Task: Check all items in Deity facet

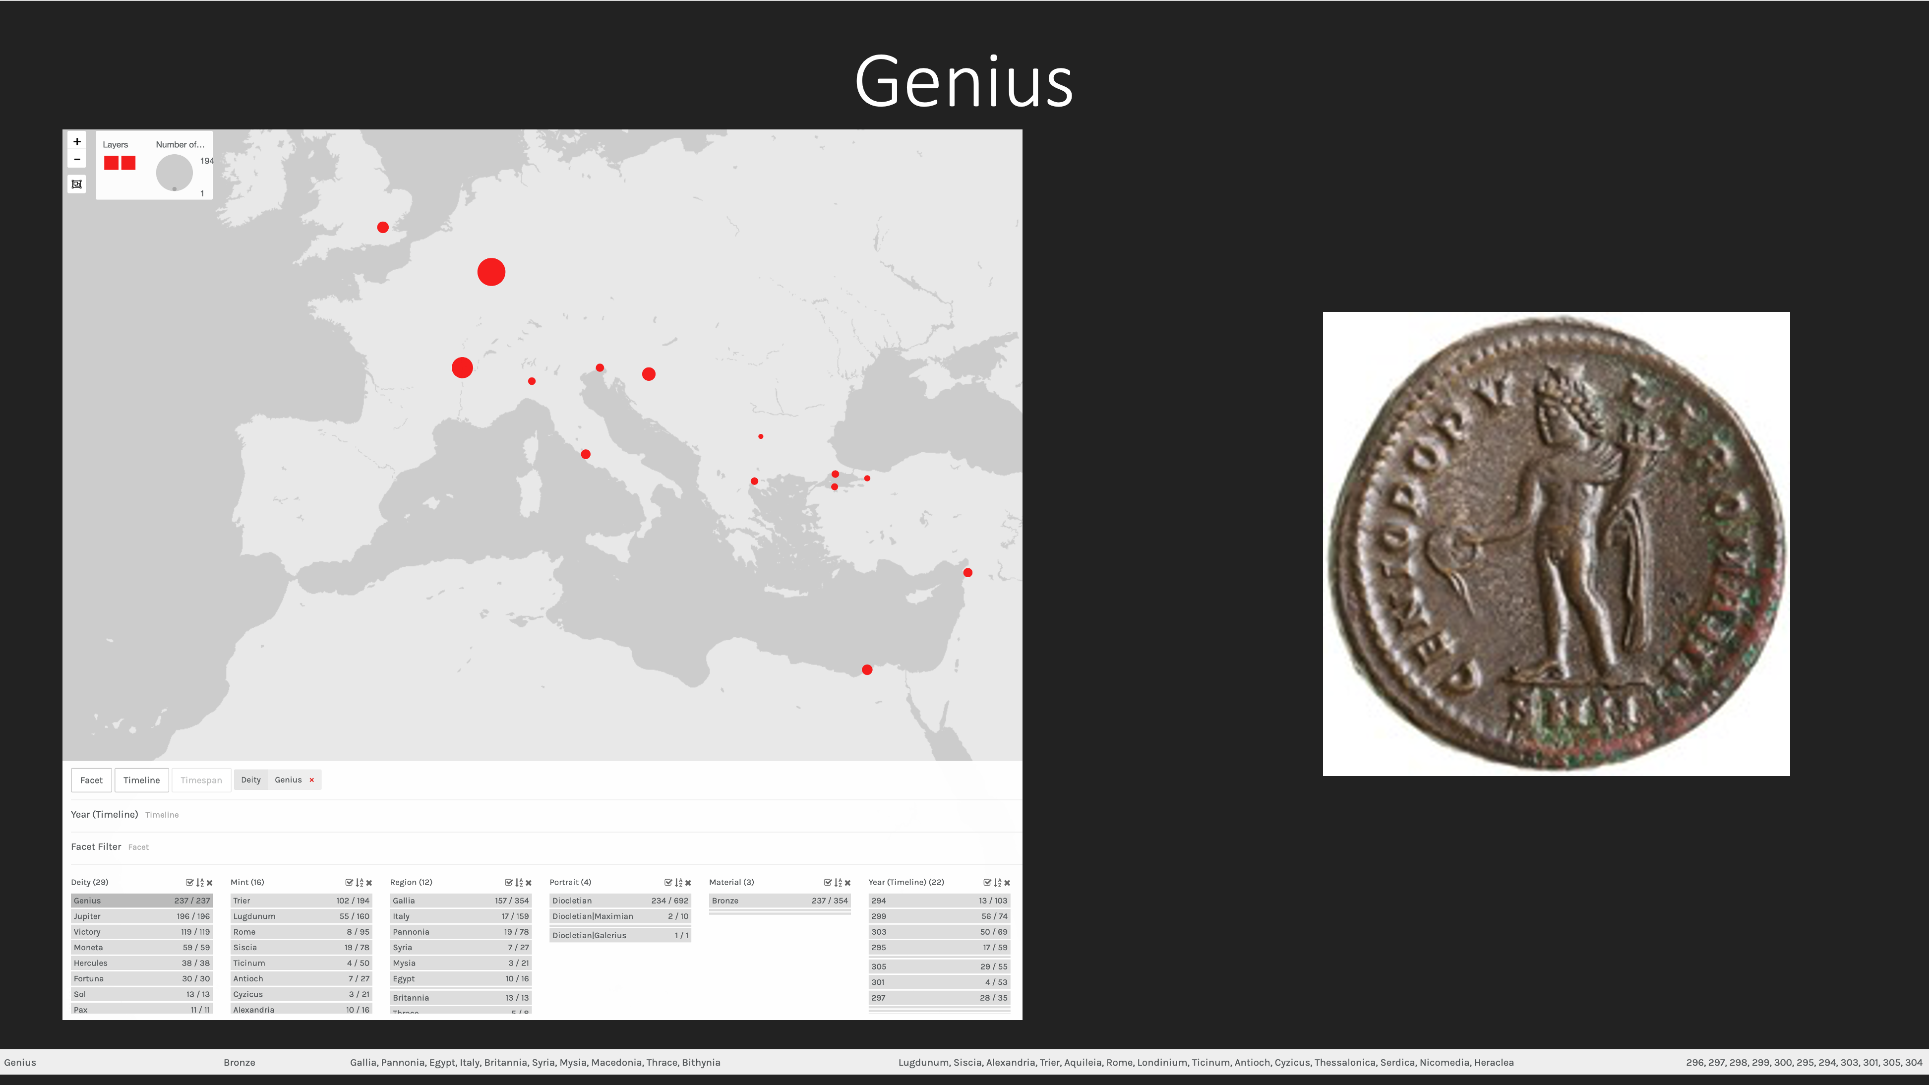Action: [189, 883]
